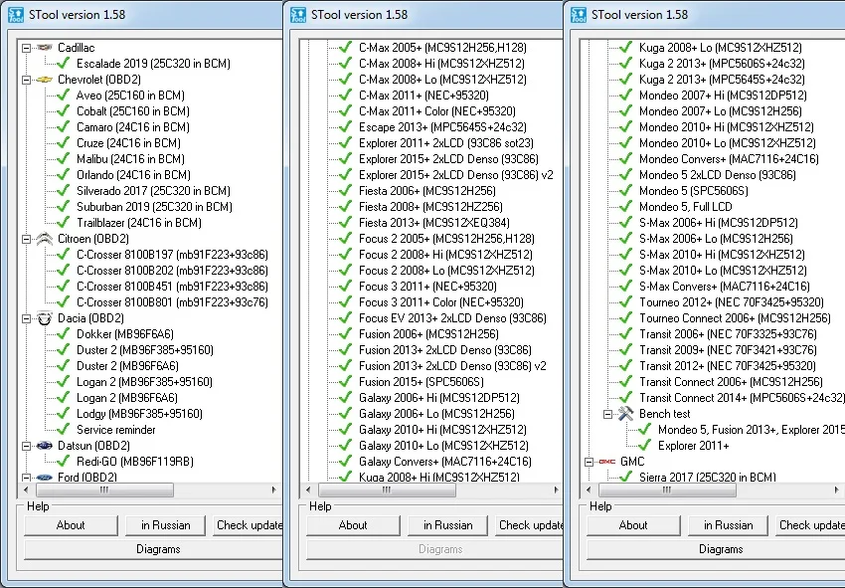The height and width of the screenshot is (588, 845).
Task: Click the green checkmark beside Aveo
Action: pyautogui.click(x=63, y=95)
